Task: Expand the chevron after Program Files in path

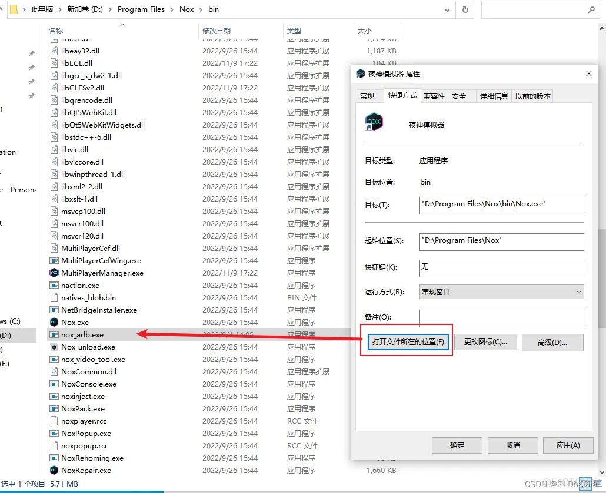Action: pos(172,9)
